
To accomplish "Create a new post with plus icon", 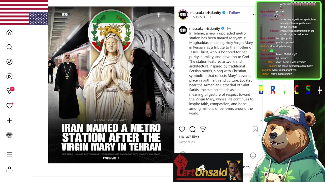I will (9, 120).
